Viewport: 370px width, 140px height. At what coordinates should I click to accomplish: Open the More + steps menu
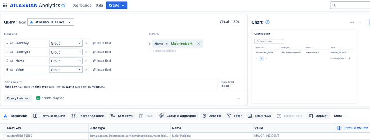(340, 116)
